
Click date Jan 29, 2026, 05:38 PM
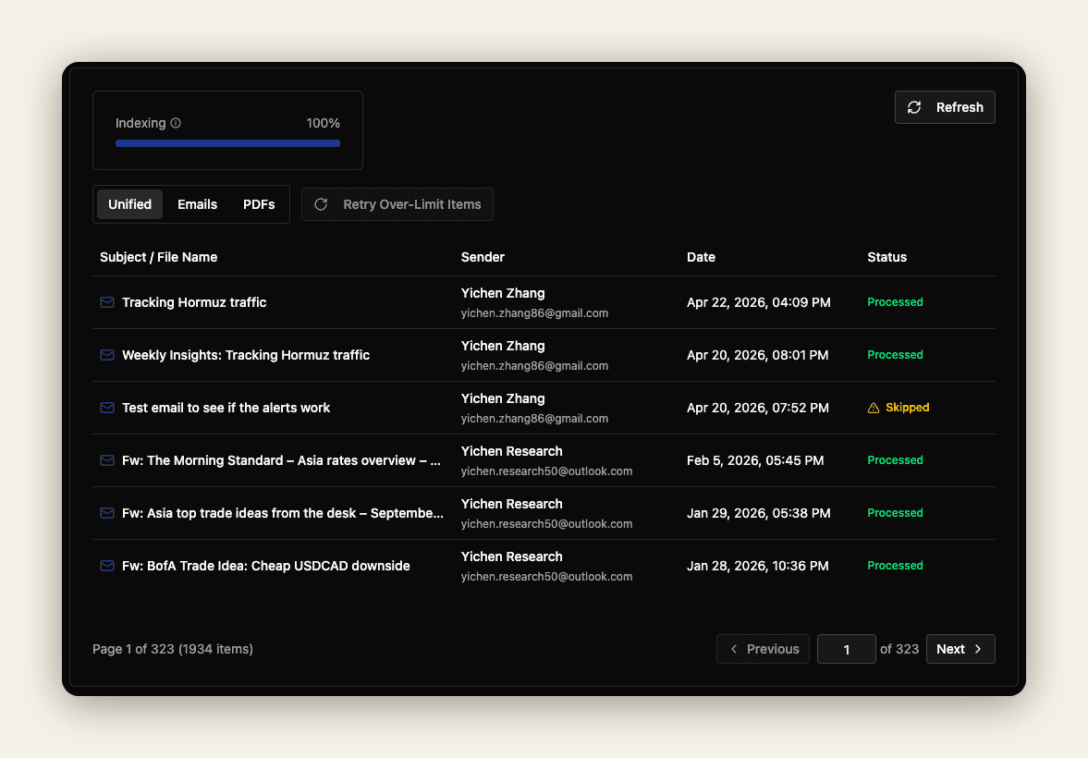pos(758,513)
